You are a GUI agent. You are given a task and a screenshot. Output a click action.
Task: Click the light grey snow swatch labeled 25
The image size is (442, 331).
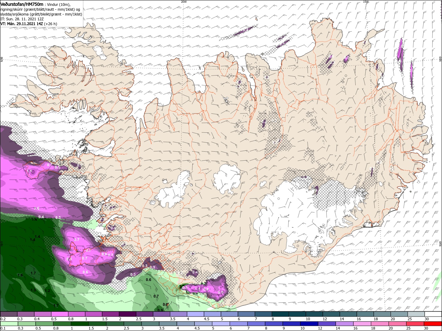point(417,314)
